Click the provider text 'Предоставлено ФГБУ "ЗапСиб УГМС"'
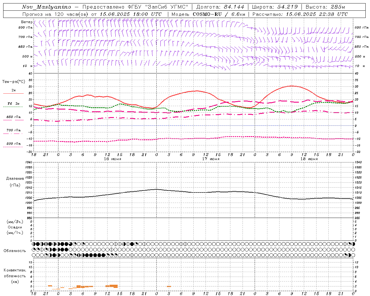370x296 pixels. (x=136, y=7)
